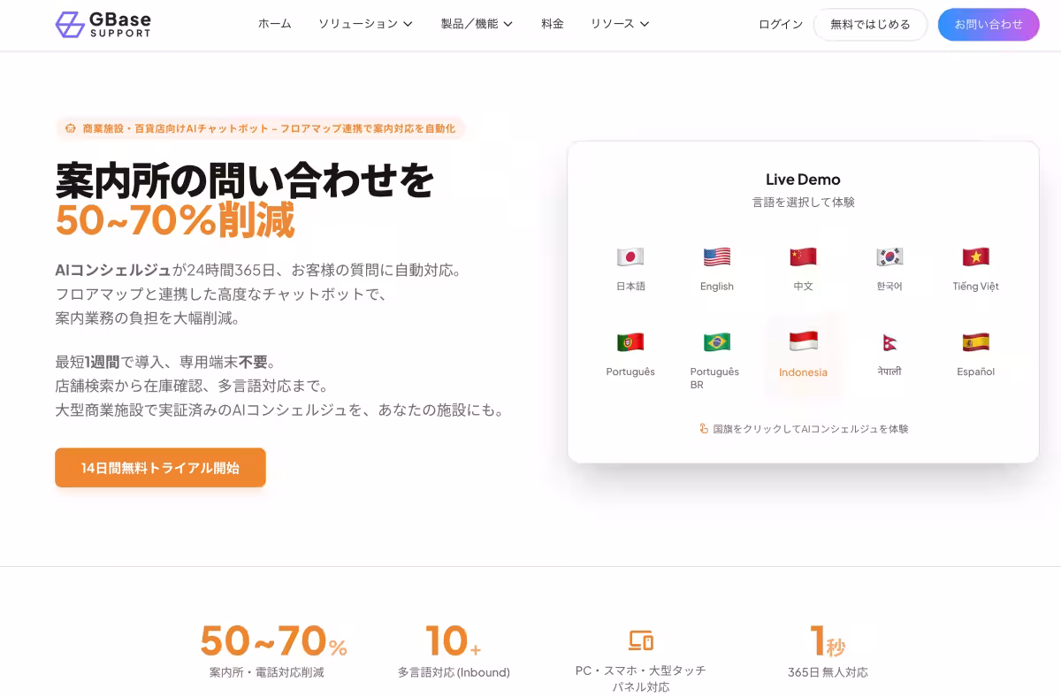Click the orange 50~70%削減 headline

point(175,221)
